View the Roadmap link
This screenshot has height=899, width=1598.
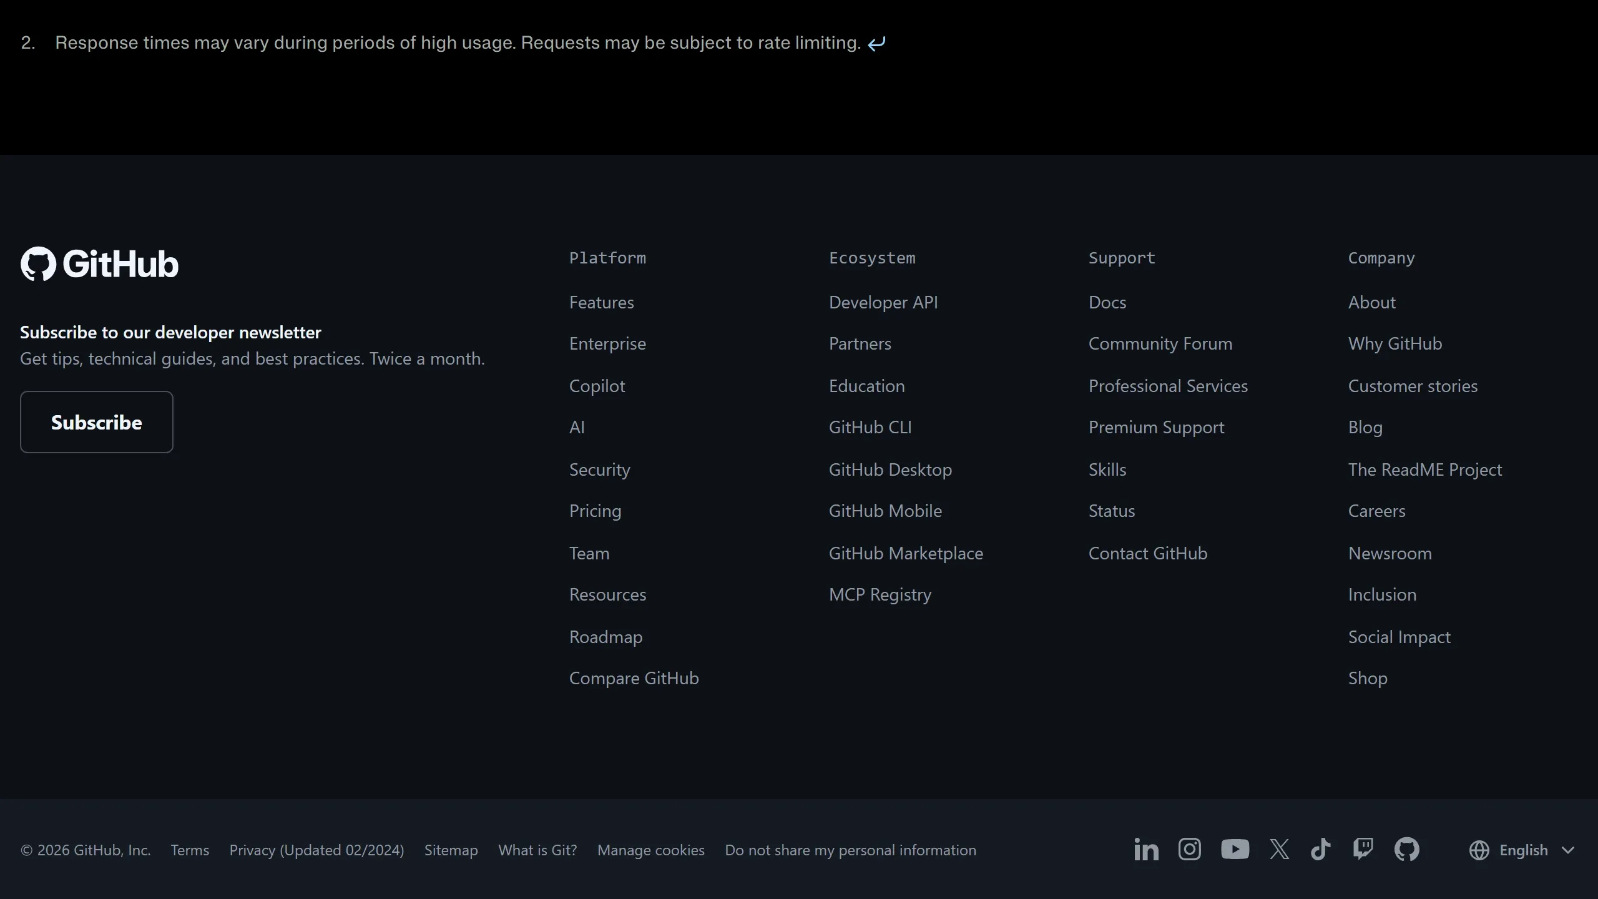[605, 637]
